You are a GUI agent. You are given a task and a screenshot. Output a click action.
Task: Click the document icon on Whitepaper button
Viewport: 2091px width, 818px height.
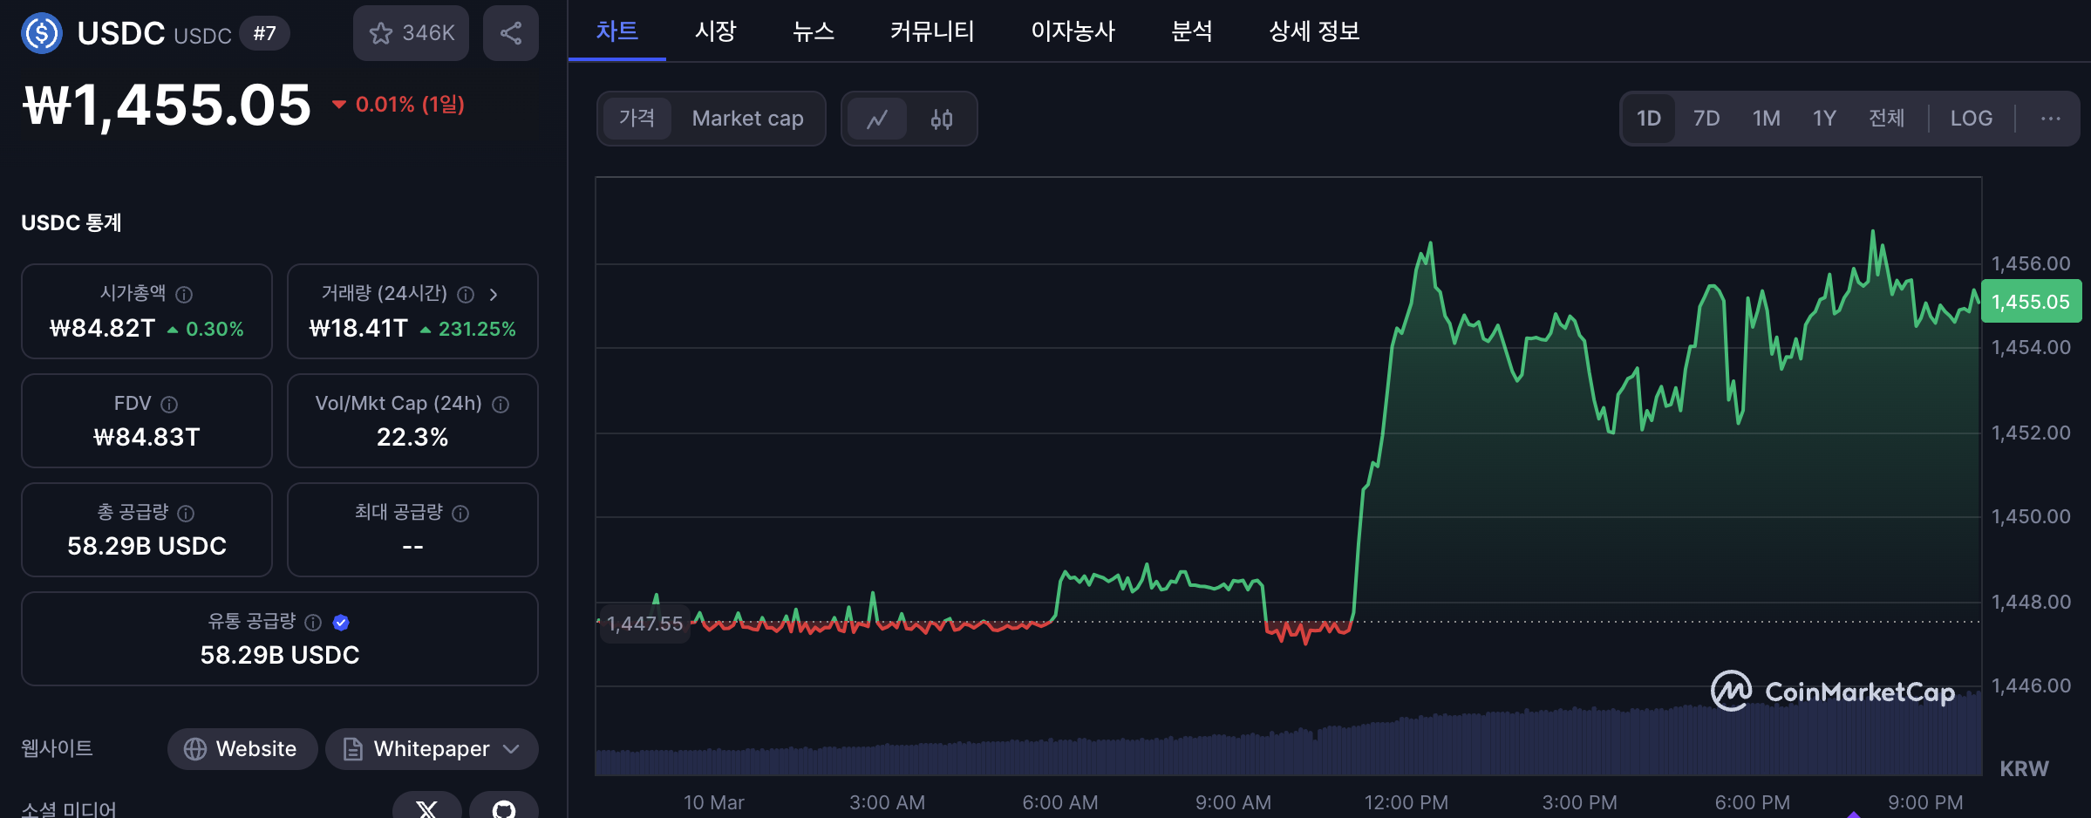pos(352,749)
